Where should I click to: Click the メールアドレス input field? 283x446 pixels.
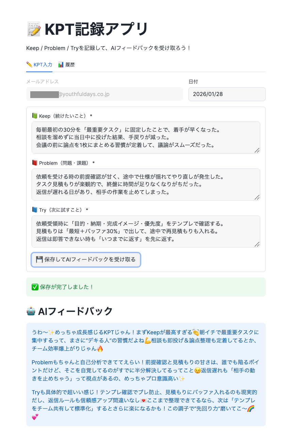[104, 94]
